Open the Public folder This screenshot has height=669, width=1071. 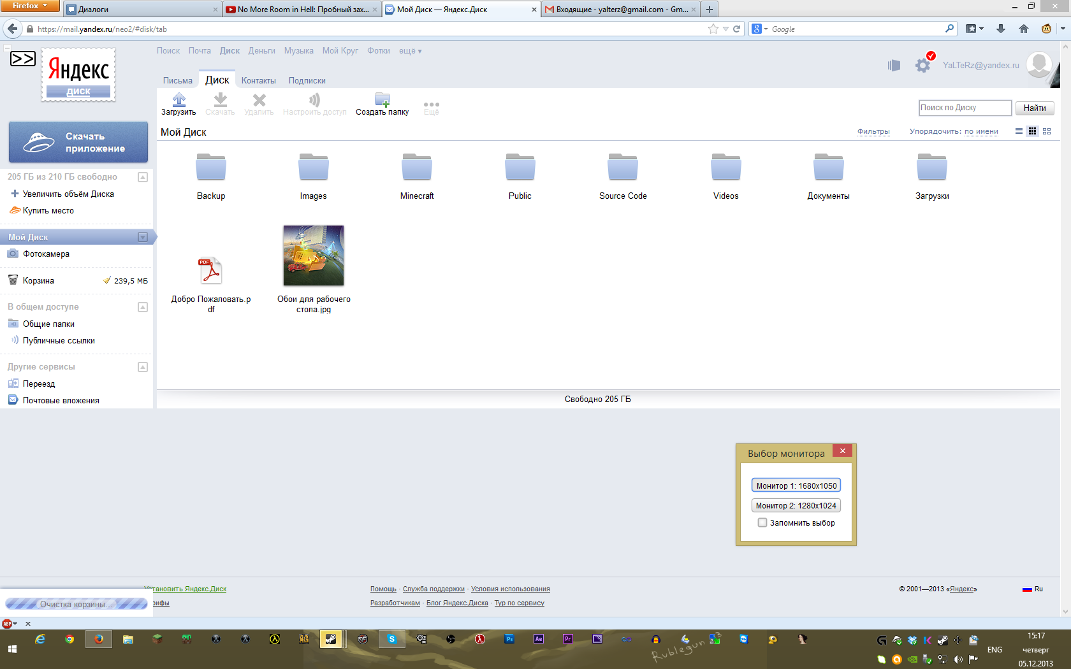click(520, 168)
